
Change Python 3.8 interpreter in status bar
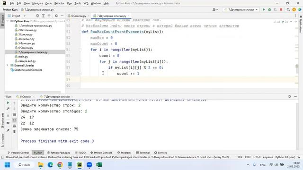(285, 157)
